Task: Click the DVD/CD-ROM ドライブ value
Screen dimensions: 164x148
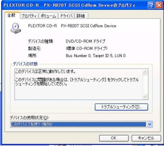Action: tap(85, 41)
